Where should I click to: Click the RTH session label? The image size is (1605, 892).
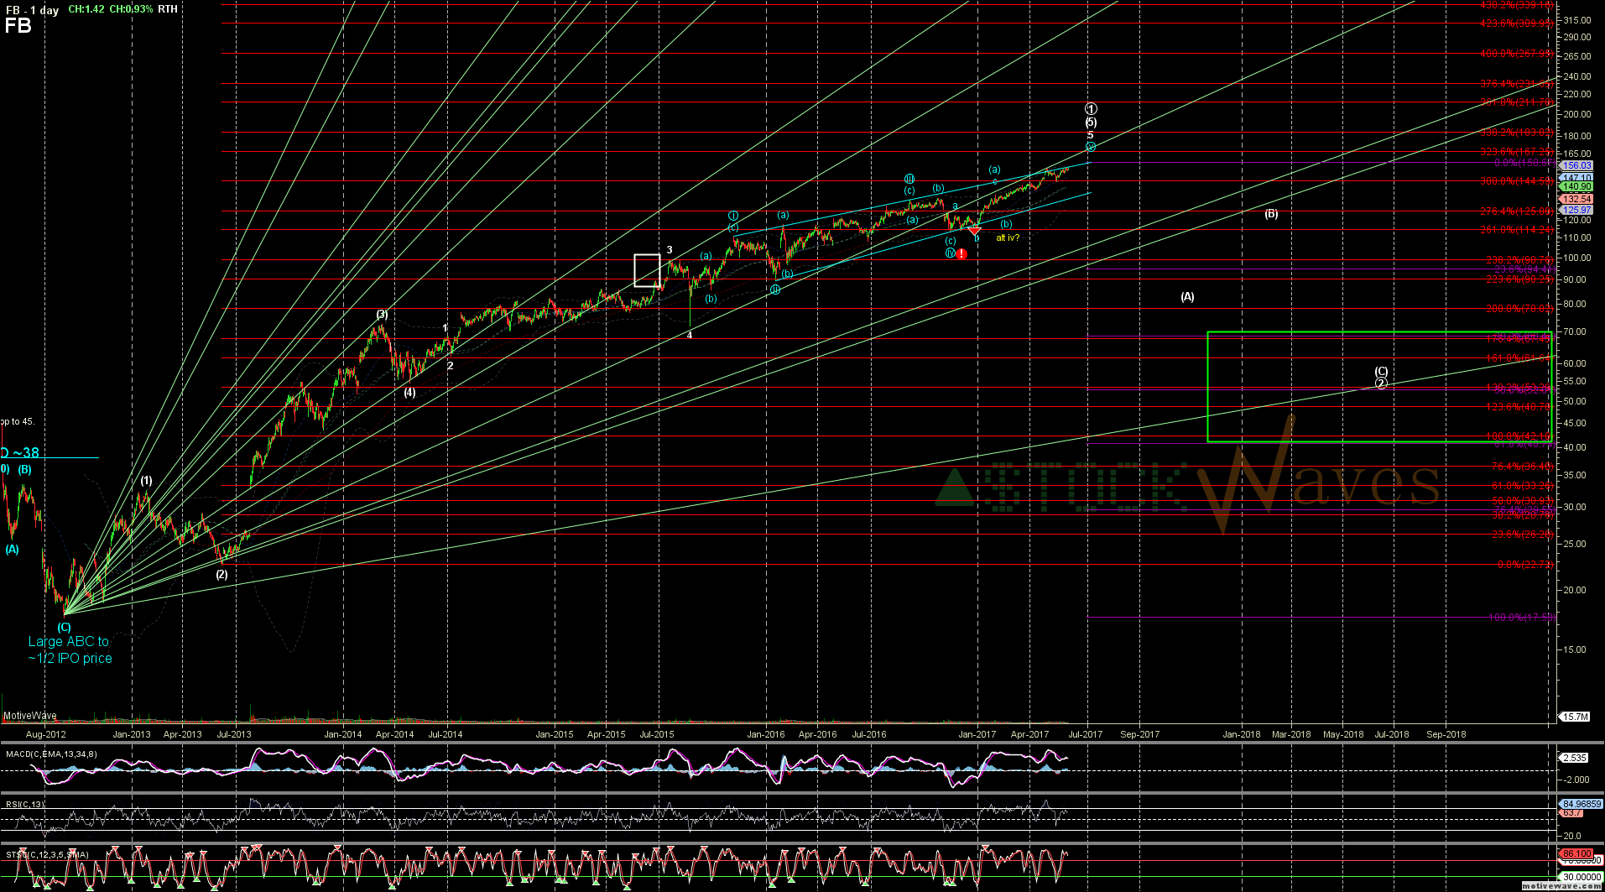click(167, 9)
